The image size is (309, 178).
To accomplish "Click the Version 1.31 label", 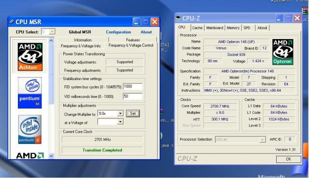I will 285,150.
